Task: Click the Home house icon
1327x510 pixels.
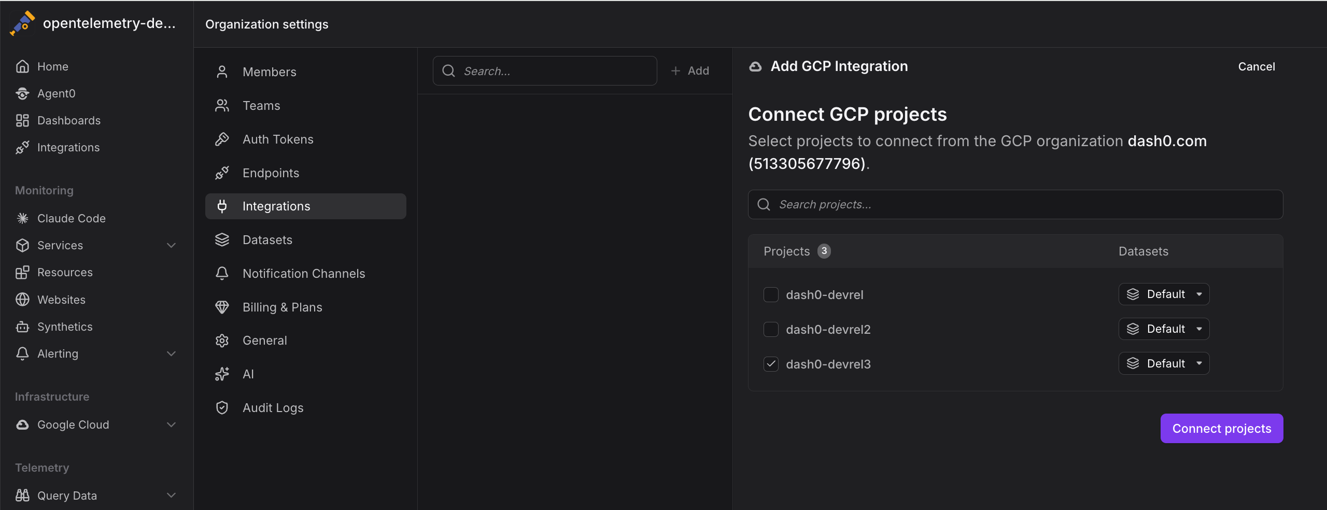Action: [x=22, y=66]
